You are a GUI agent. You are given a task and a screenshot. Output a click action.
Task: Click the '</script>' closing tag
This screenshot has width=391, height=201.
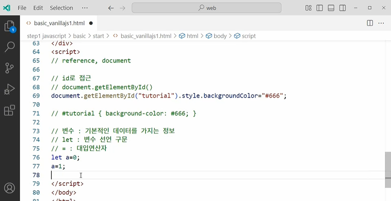[67, 184]
